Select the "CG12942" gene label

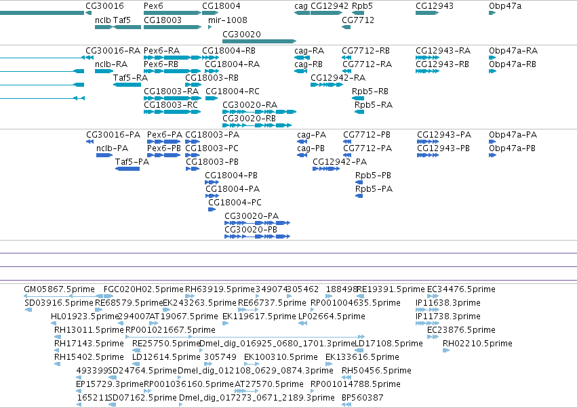click(x=330, y=6)
